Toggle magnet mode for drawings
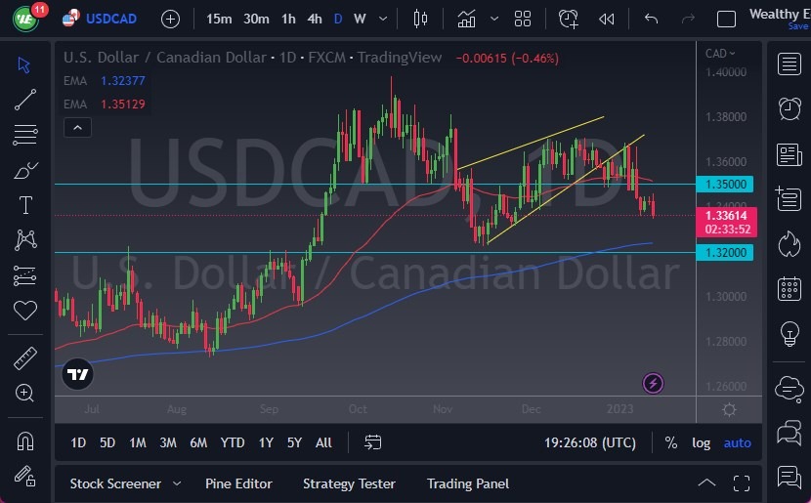811x503 pixels. [24, 441]
